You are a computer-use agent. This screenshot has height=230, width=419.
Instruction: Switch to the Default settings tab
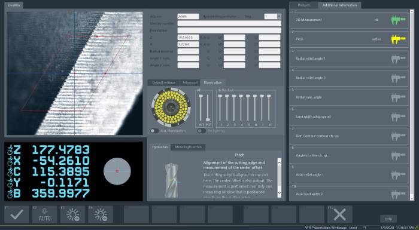point(164,82)
